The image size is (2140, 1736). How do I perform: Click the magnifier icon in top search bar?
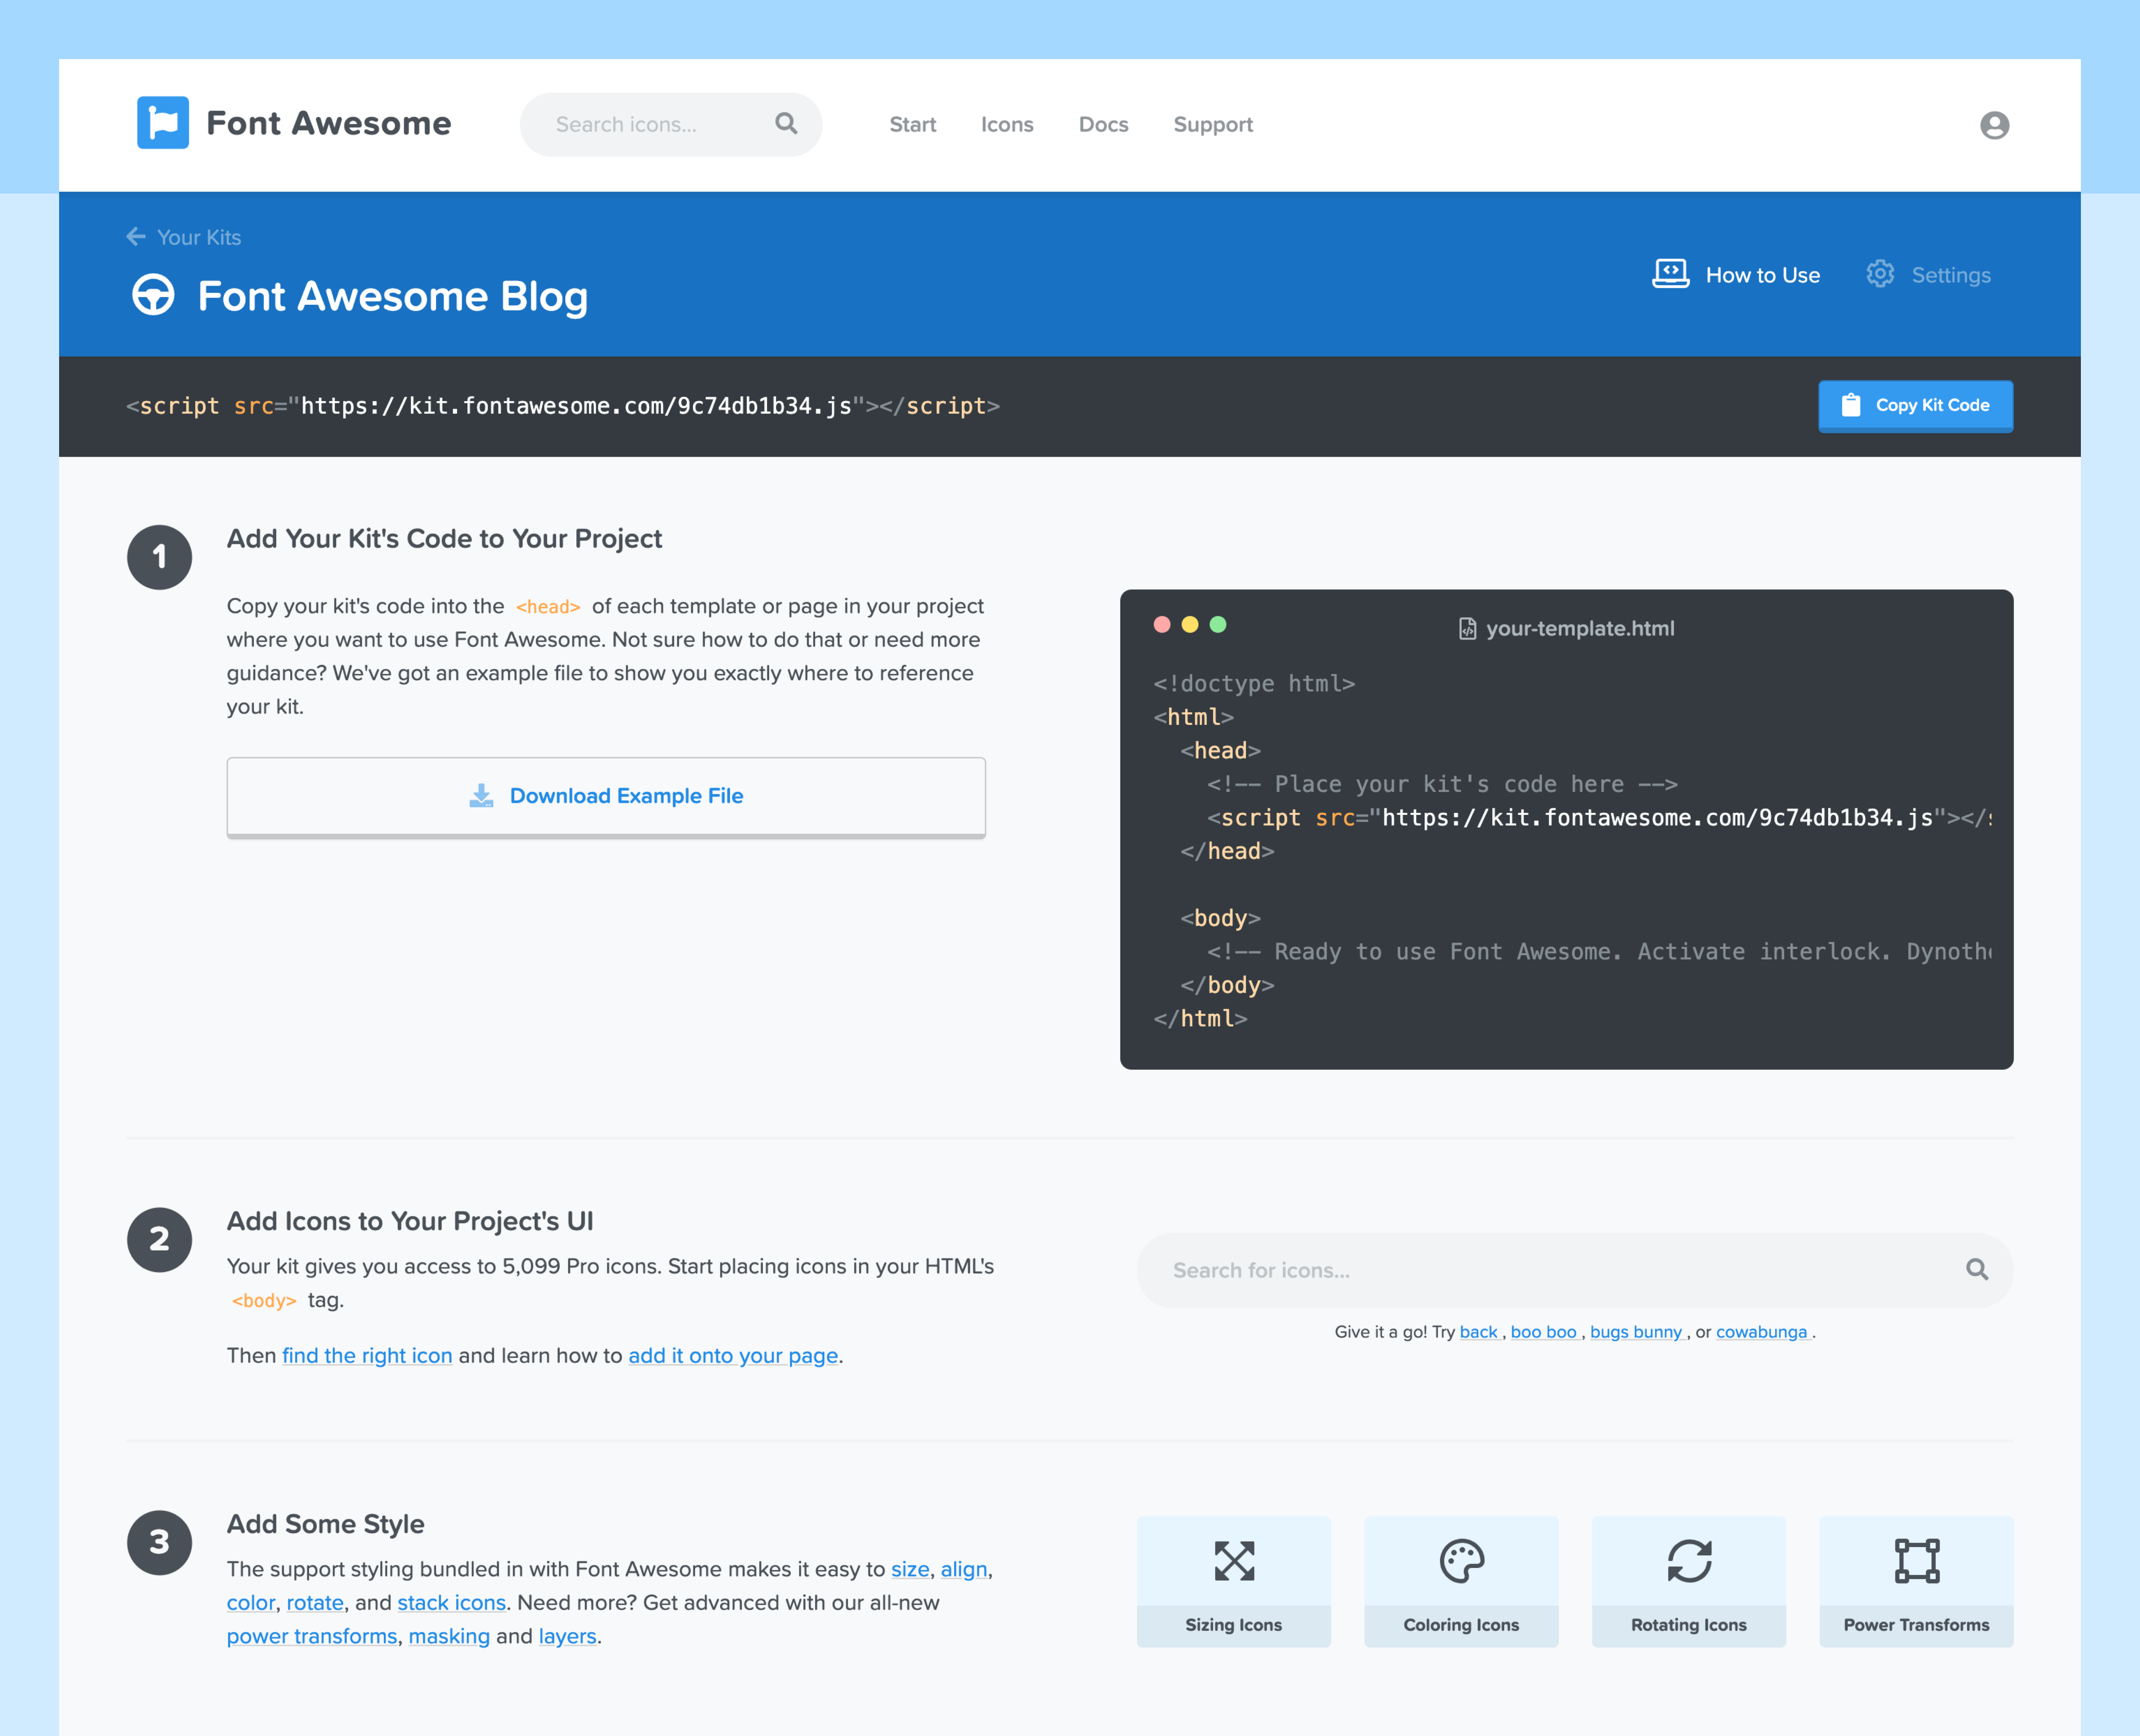pos(786,123)
